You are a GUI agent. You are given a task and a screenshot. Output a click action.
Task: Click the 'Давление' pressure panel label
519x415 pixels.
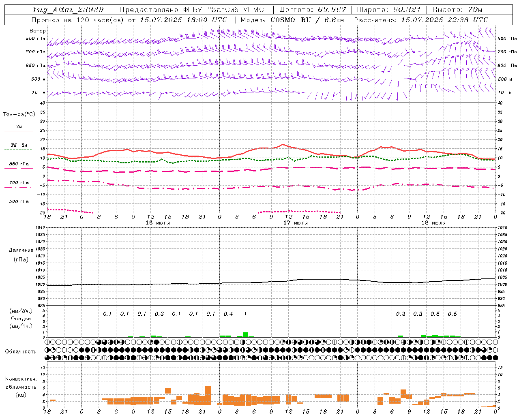[21, 250]
